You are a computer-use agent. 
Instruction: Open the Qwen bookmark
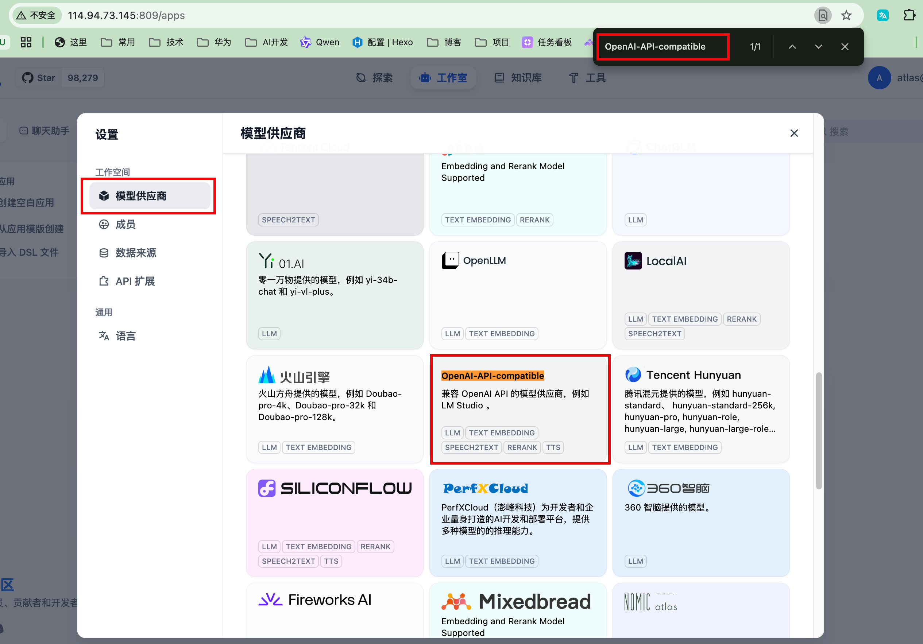320,42
